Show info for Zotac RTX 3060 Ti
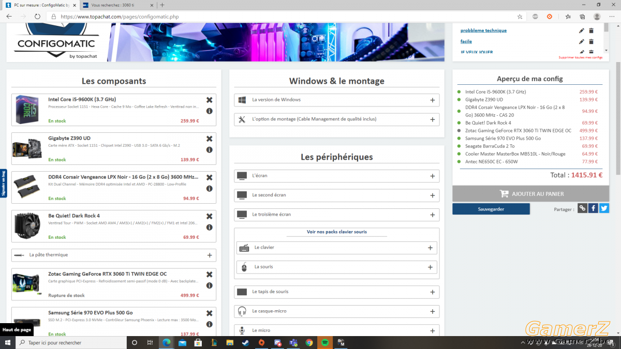 (x=209, y=285)
